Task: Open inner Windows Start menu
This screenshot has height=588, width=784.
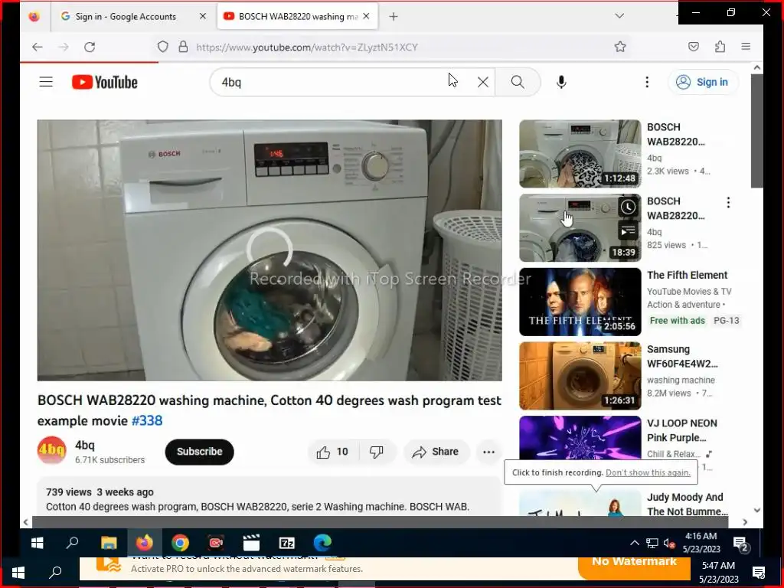Action: pyautogui.click(x=37, y=543)
